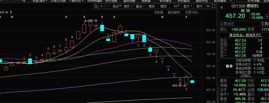269x103 pixels.
Task: Click current price 457.20
Action: 235,16
